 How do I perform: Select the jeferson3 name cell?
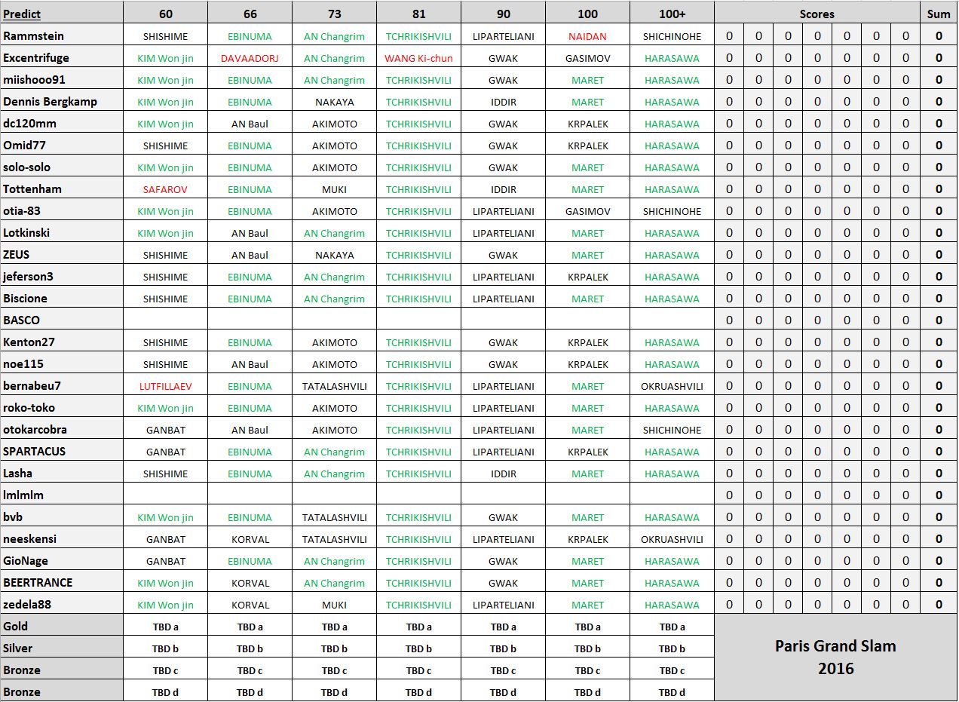click(x=62, y=276)
